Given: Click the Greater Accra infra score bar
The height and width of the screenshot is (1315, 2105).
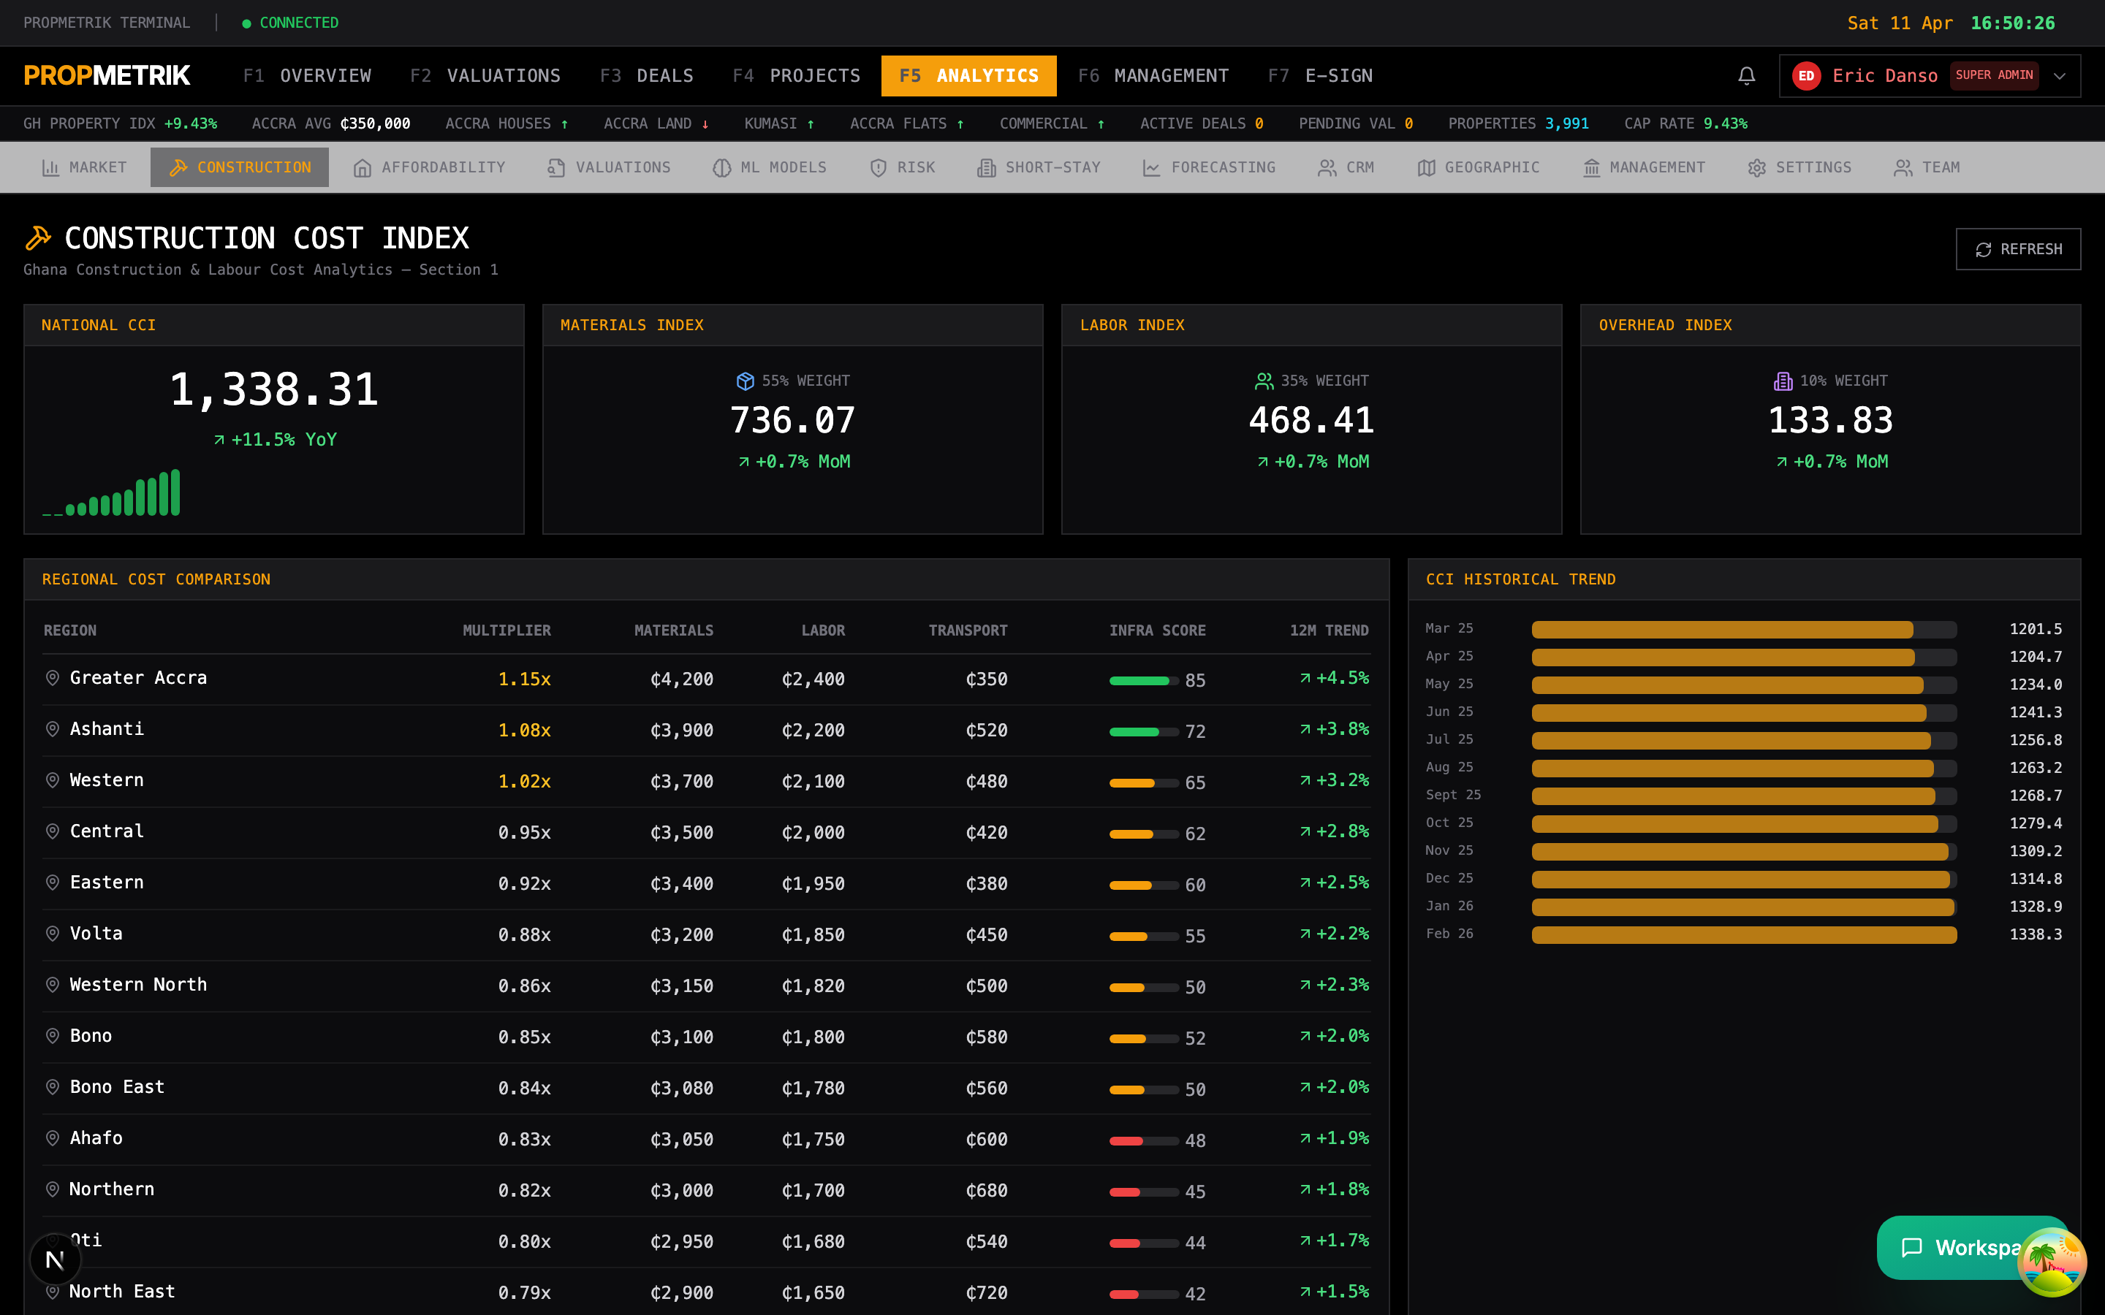Looking at the screenshot, I should tap(1144, 680).
